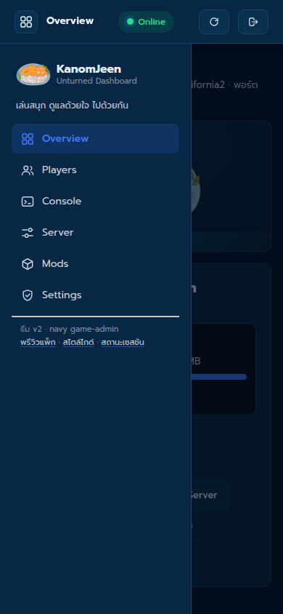Click the refresh icon button
Viewport: 283px width, 614px height.
214,22
